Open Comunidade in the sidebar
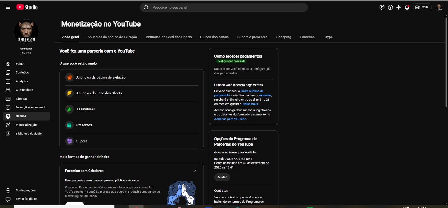 click(x=24, y=90)
